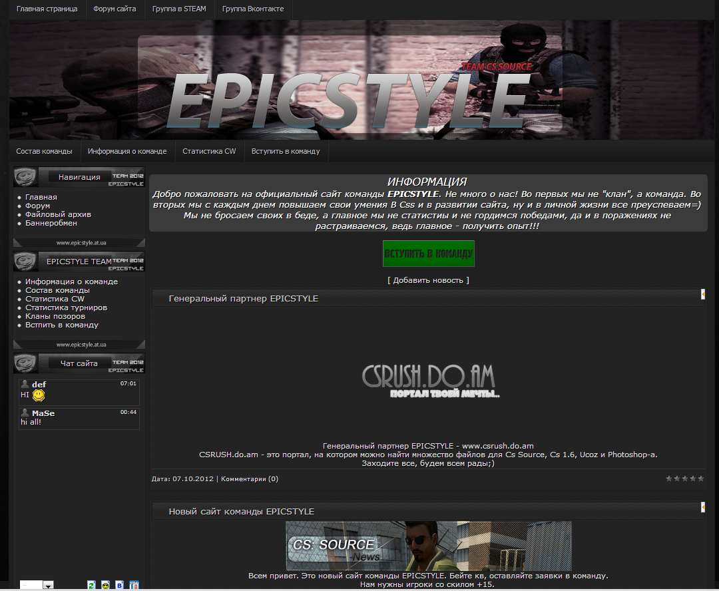Open the smiley picker in chat
This screenshot has width=719, height=591.
click(105, 585)
